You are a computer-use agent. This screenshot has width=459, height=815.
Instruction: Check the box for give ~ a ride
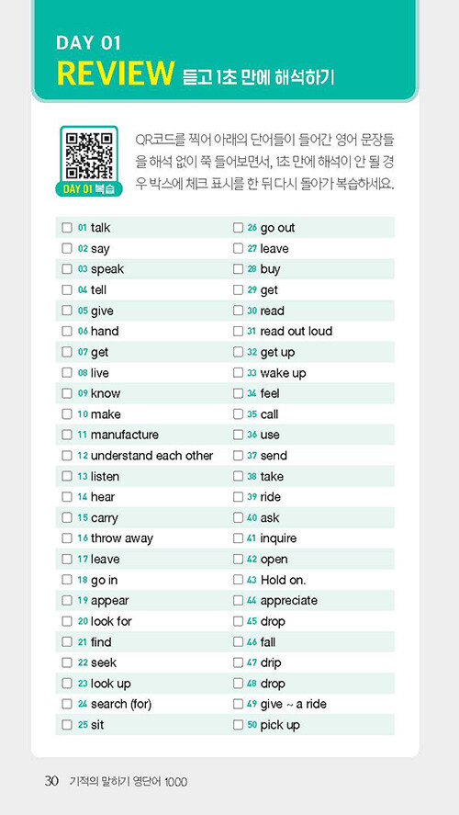(238, 705)
